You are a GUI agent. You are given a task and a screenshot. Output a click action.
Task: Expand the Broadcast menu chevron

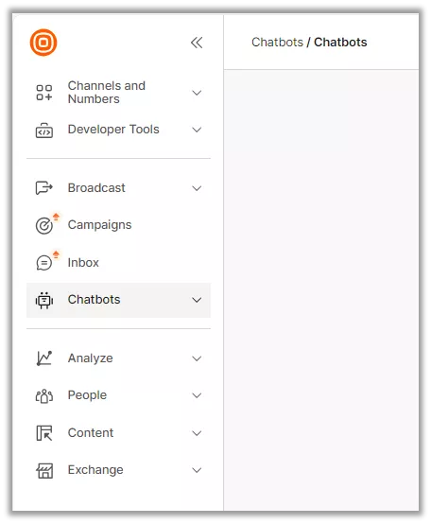(197, 188)
